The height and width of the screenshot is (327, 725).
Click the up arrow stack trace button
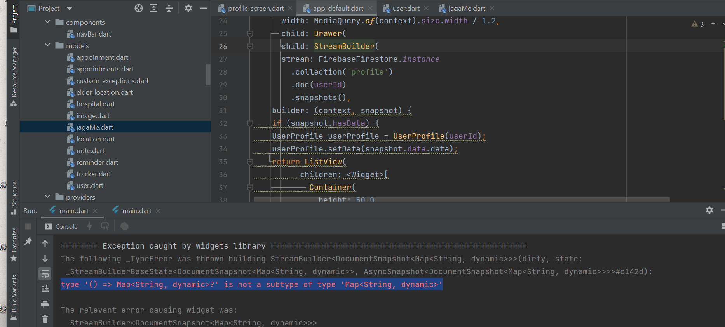[45, 244]
